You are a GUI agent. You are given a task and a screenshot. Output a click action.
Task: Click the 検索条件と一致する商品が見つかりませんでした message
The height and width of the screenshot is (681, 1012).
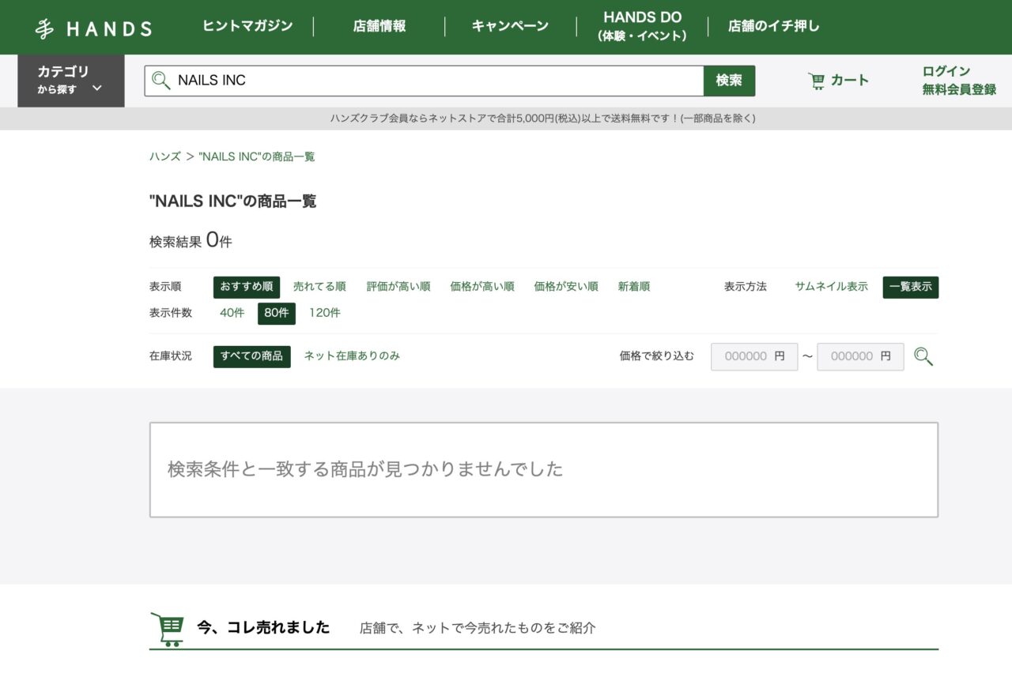(x=365, y=469)
